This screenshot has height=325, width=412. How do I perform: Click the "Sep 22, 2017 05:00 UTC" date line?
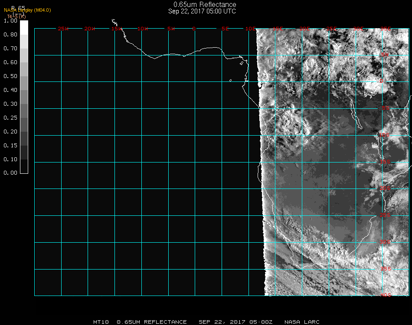(202, 11)
